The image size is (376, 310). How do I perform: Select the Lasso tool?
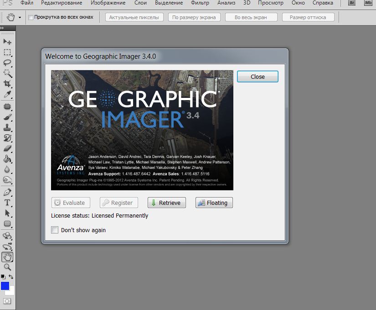pos(7,63)
